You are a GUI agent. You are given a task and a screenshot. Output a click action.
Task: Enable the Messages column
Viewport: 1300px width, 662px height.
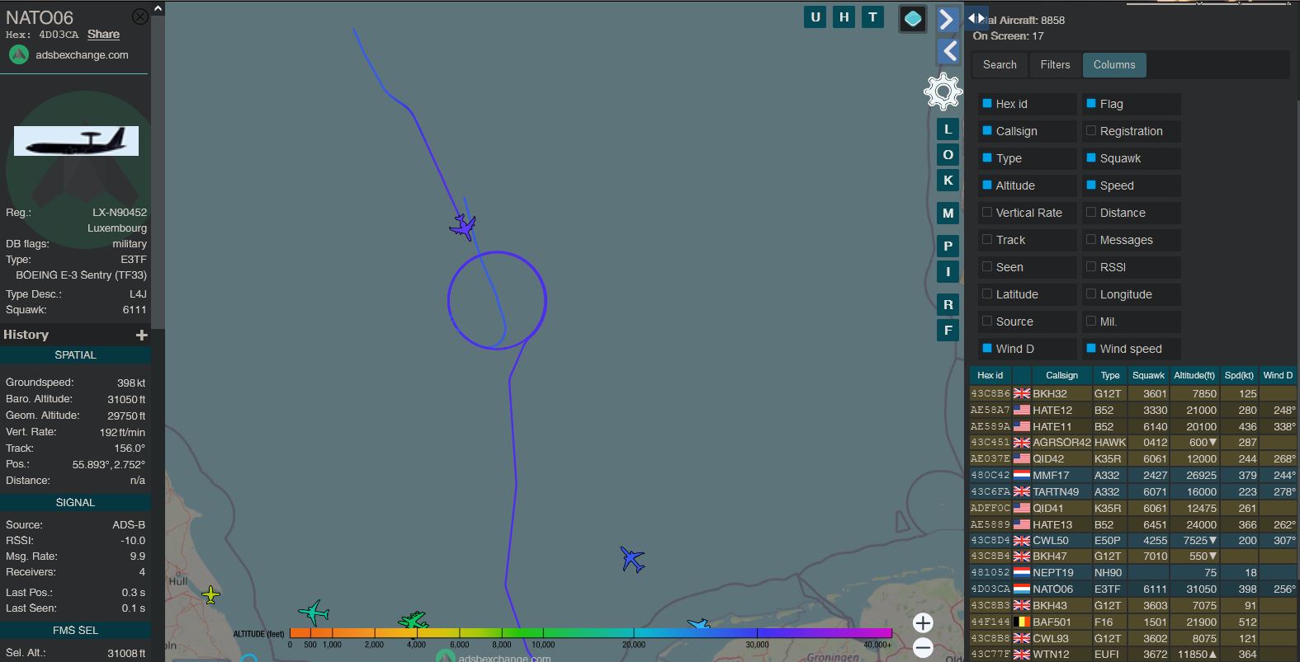[1090, 240]
